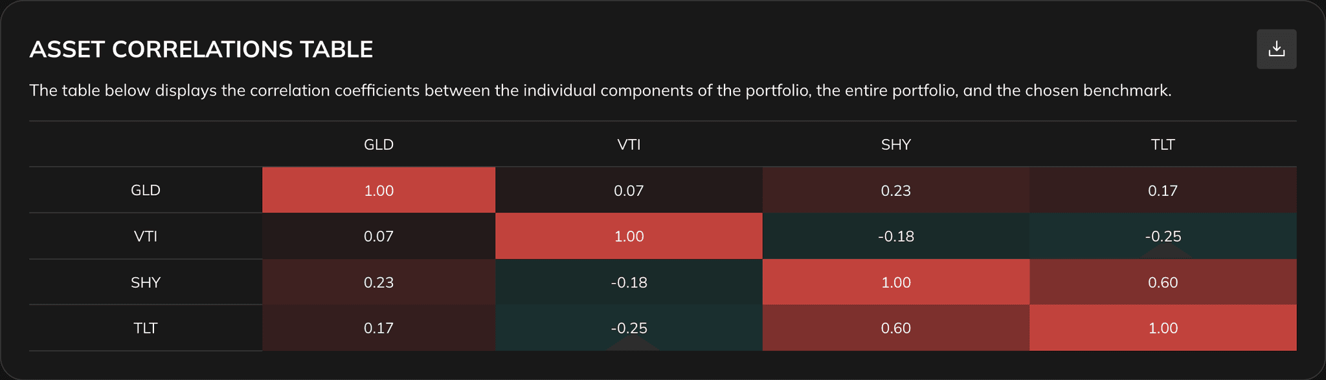
Task: Click the GLD row label
Action: pyautogui.click(x=145, y=190)
